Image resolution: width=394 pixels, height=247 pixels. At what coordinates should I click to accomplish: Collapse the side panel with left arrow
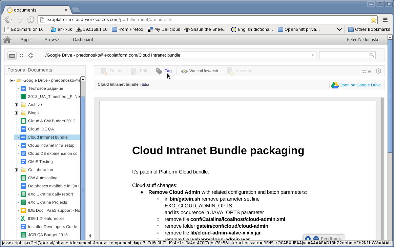coord(90,236)
